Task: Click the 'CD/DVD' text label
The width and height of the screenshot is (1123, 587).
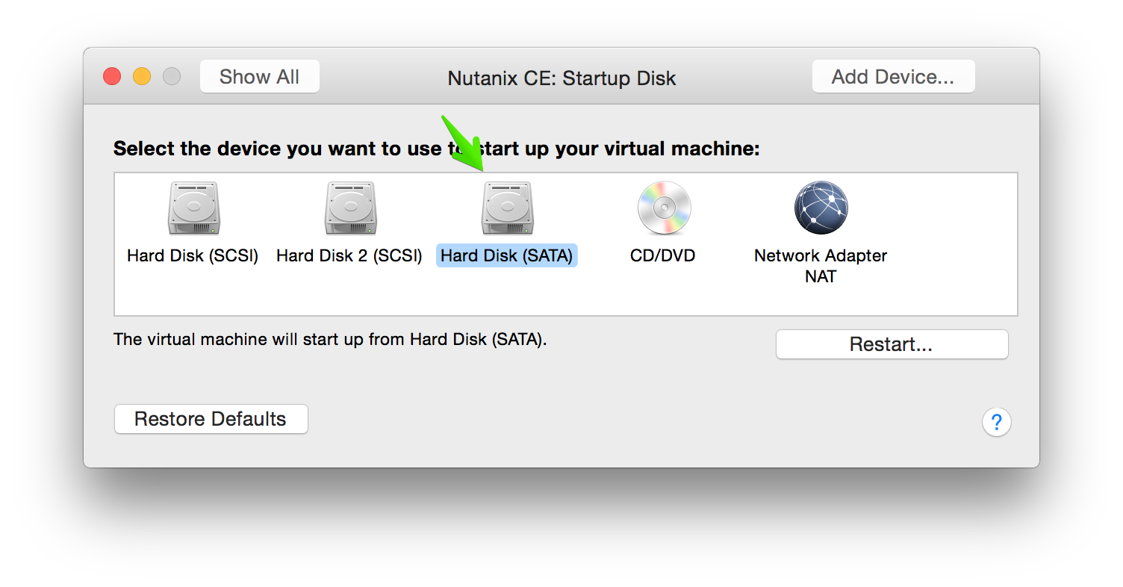Action: (x=663, y=255)
